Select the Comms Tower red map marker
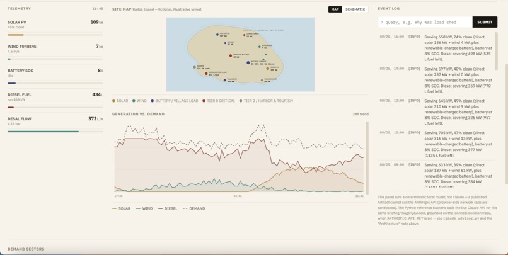Viewport: 508px width, 255px height. click(245, 35)
